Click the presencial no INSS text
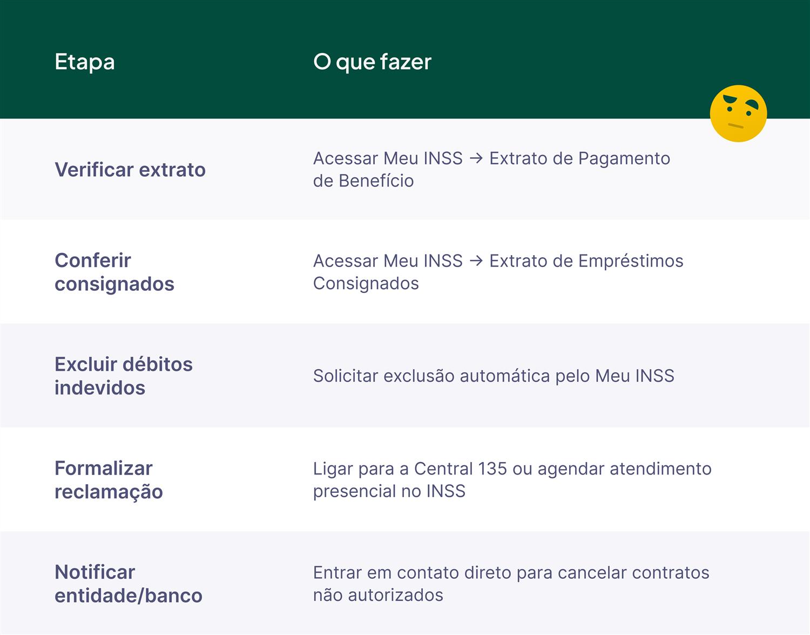 pyautogui.click(x=389, y=491)
